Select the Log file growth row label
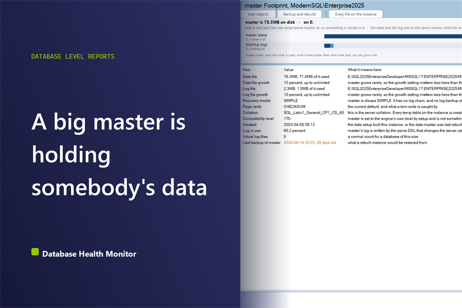 tap(255, 94)
